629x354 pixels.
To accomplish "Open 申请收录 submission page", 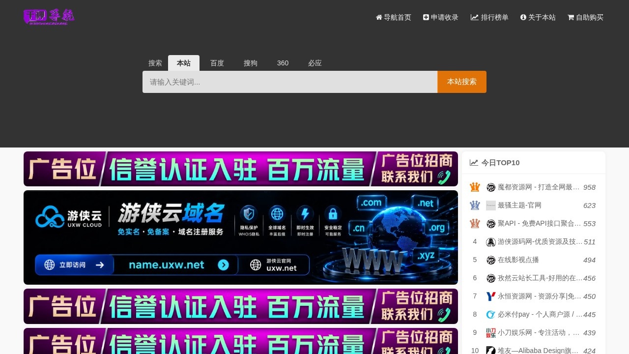I will click(x=440, y=17).
